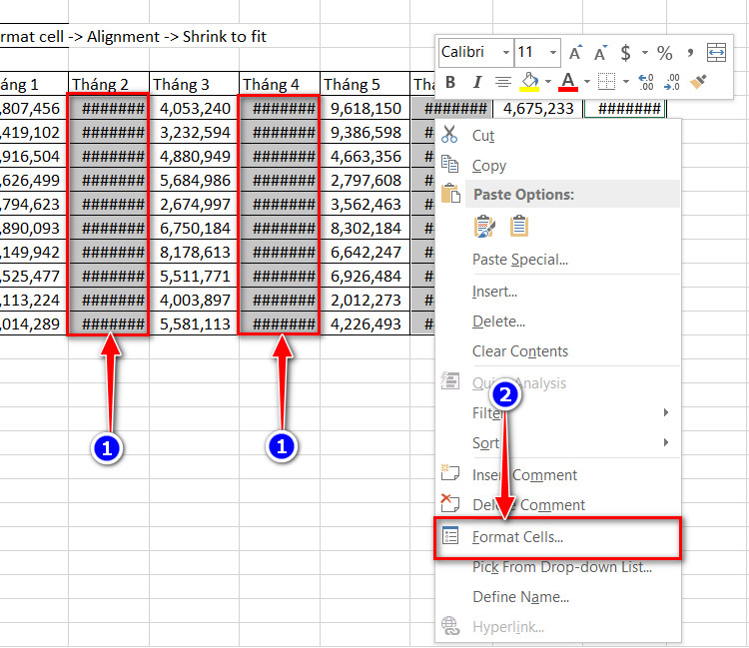Image resolution: width=749 pixels, height=648 pixels.
Task: Click cell containing 3,232,594
Action: tap(194, 132)
